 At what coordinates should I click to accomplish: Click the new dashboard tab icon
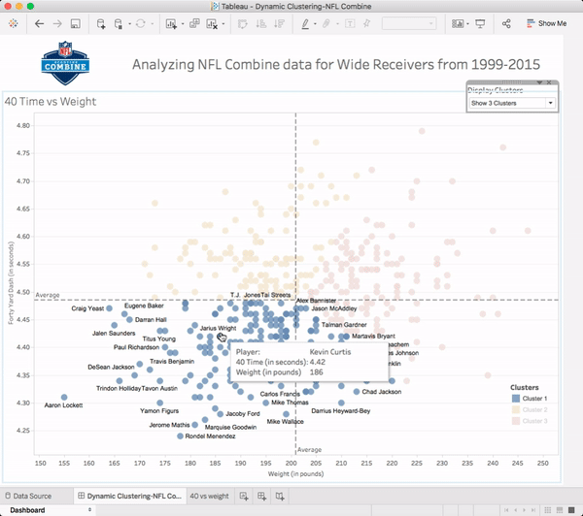(261, 496)
